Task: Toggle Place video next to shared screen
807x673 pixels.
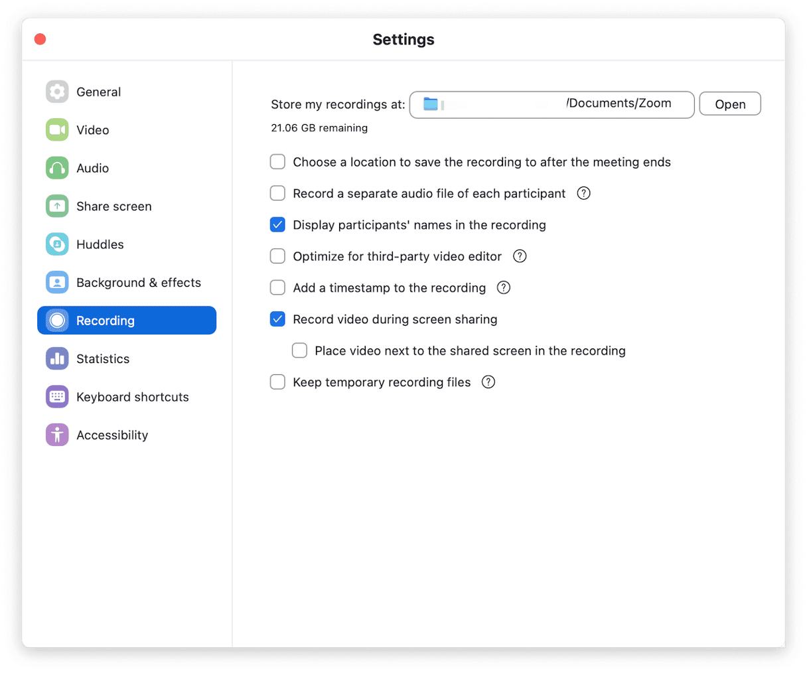Action: click(x=300, y=350)
